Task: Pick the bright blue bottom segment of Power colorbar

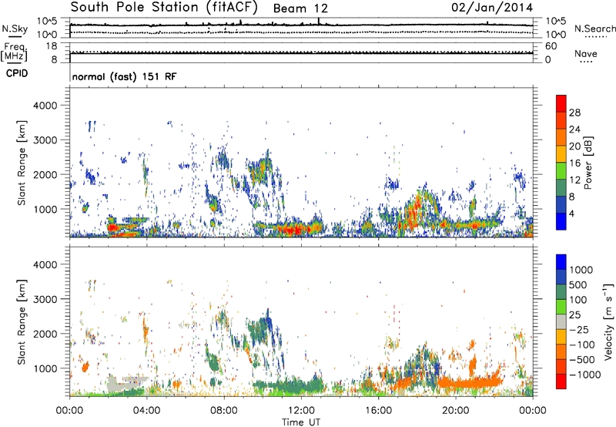Action: point(561,221)
